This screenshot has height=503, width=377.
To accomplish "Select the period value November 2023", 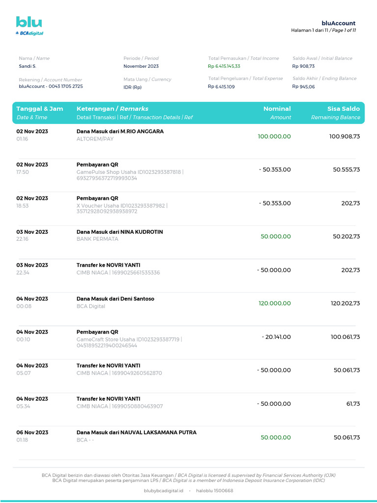I will click(141, 66).
